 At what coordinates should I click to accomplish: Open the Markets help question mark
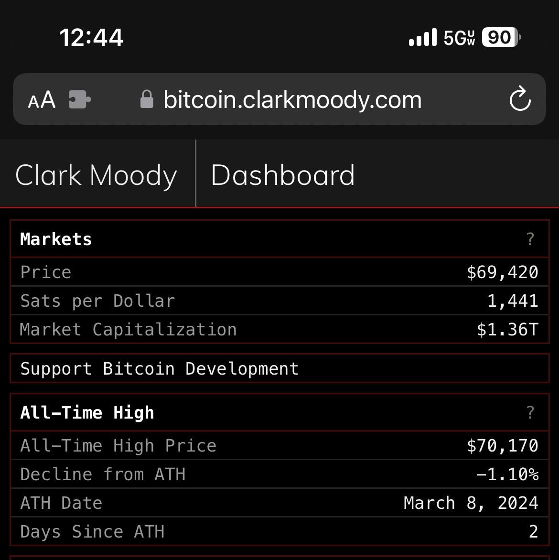point(530,239)
